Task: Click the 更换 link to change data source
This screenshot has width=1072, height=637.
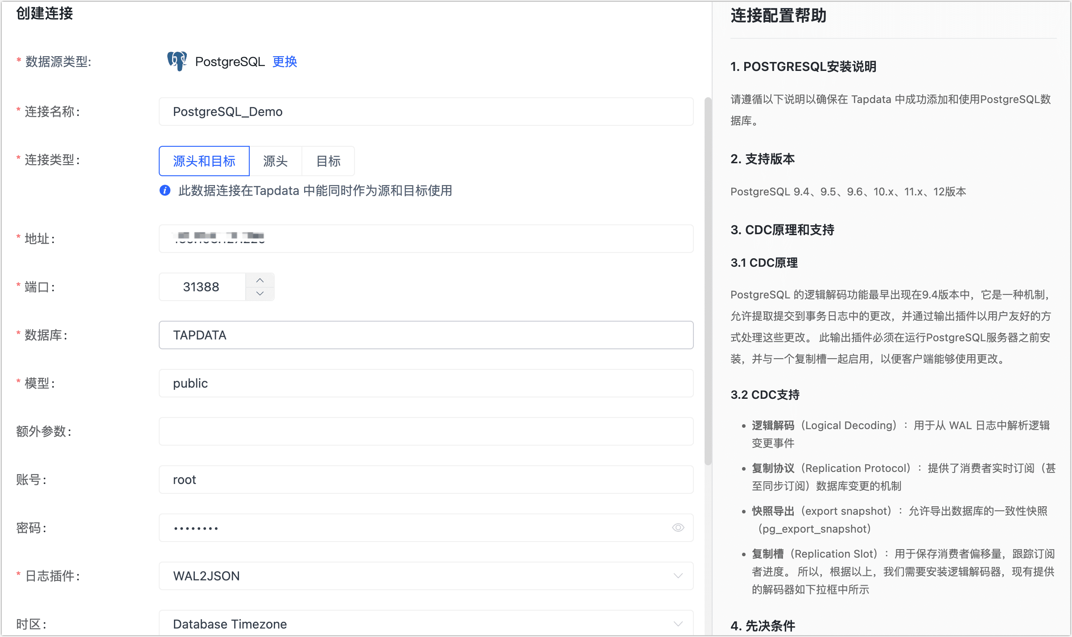Action: click(x=284, y=62)
